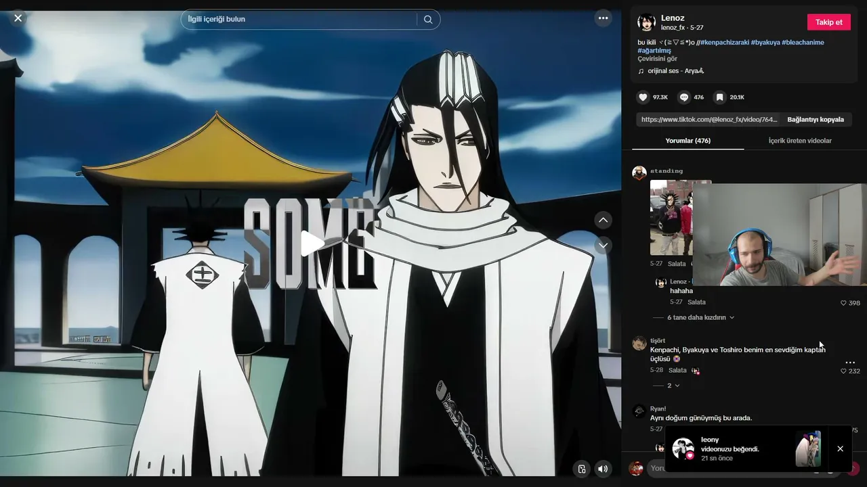Open image attached to standing's comment
Screen dimensions: 867x487
[x=671, y=217]
